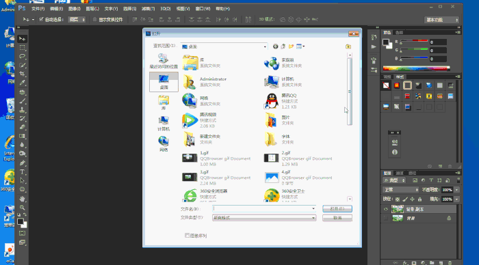Select the Eyedropper tool
The height and width of the screenshot is (265, 479).
pos(22,83)
